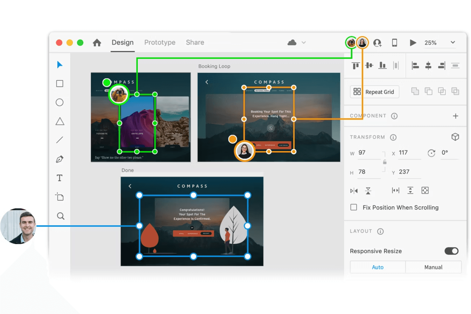Distribute selection vertically
Image resolution: width=471 pixels, height=314 pixels.
pos(455,66)
